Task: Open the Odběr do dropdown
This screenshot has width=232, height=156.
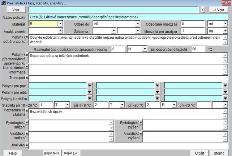Action: point(138,24)
